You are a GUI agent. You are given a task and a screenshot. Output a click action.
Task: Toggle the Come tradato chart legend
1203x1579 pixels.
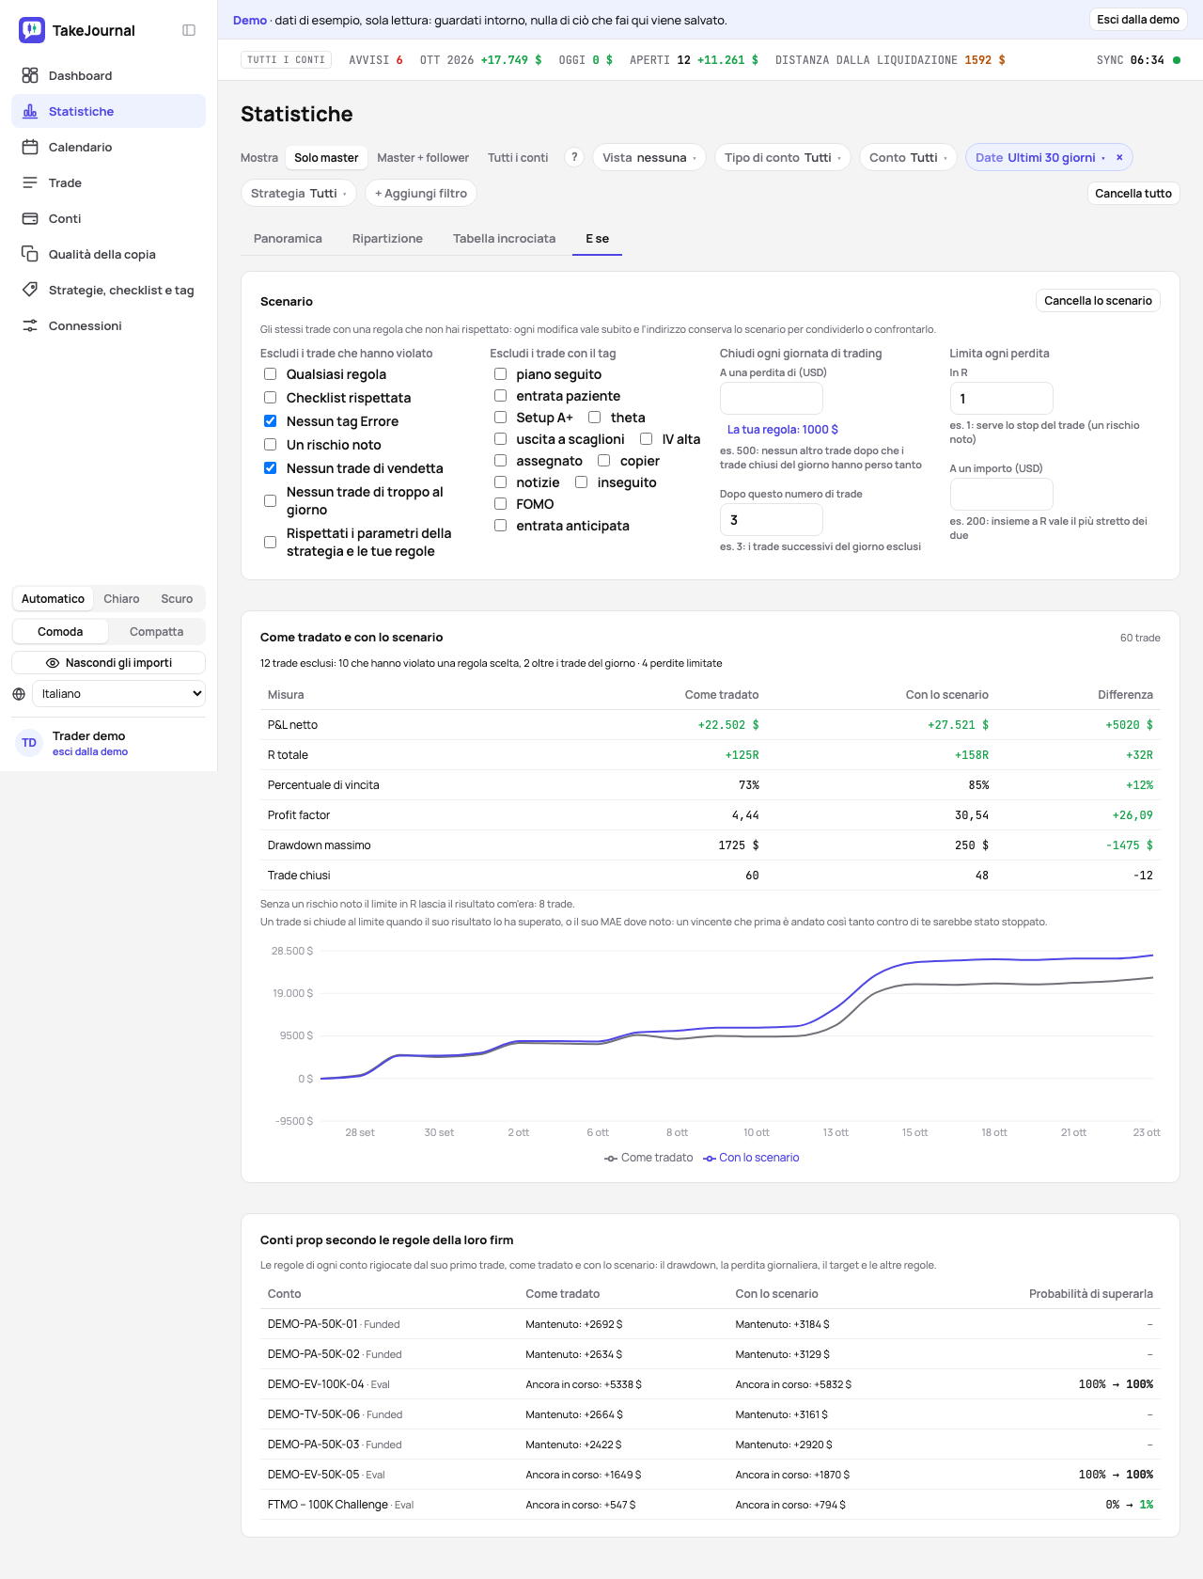[648, 1158]
